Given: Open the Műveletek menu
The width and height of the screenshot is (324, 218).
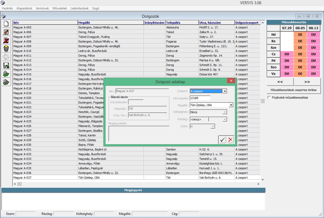Looking at the screenshot, I should pyautogui.click(x=60, y=8).
